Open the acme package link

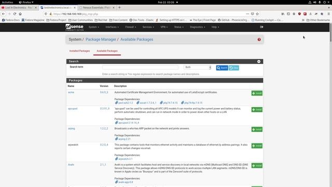[x=71, y=92]
